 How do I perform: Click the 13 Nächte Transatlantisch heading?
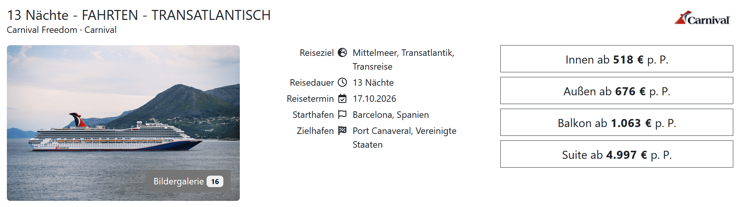click(x=138, y=15)
